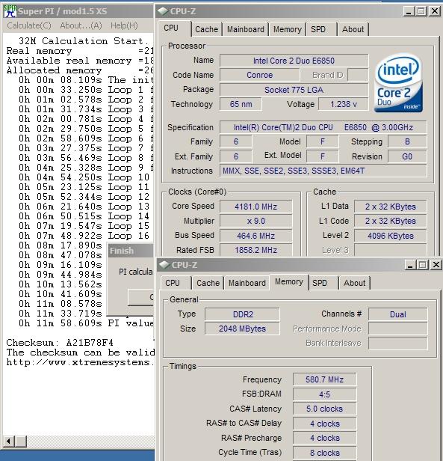
Task: Open the About...(A) menu in Super PI
Action: coord(81,25)
